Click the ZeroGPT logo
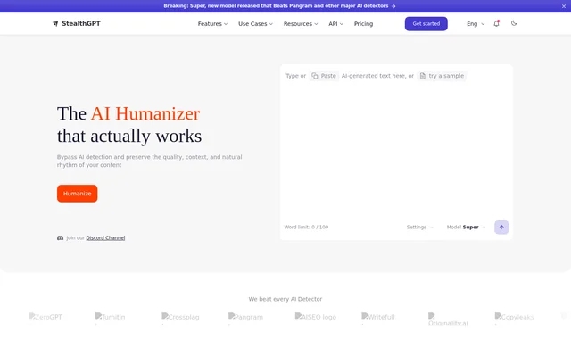 [x=46, y=317]
